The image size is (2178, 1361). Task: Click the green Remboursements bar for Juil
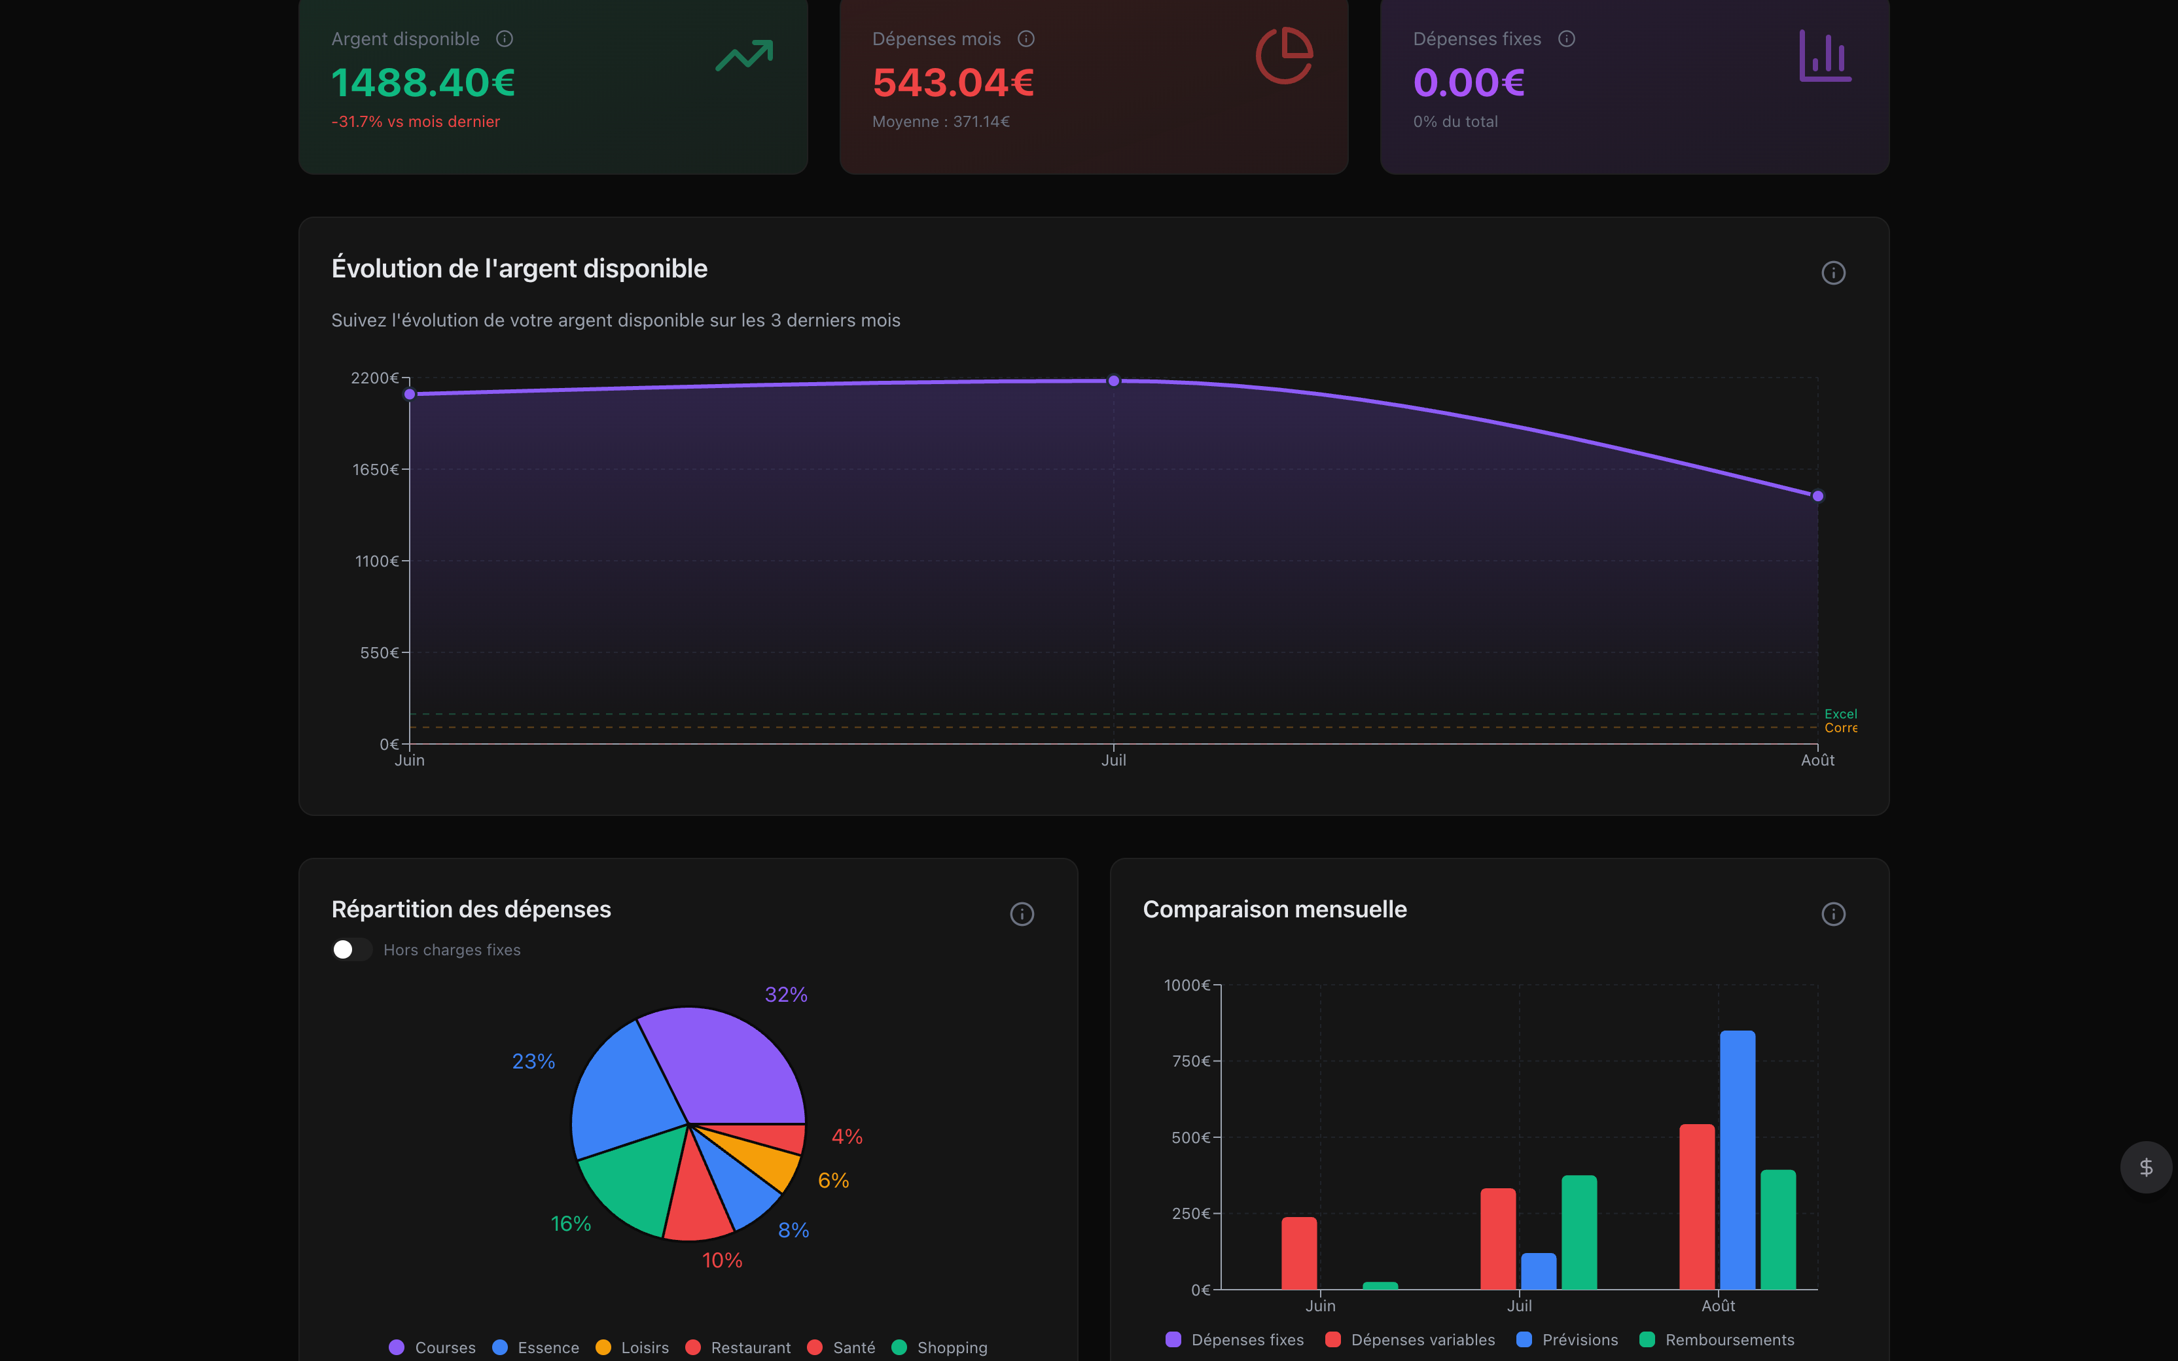coord(1579,1232)
